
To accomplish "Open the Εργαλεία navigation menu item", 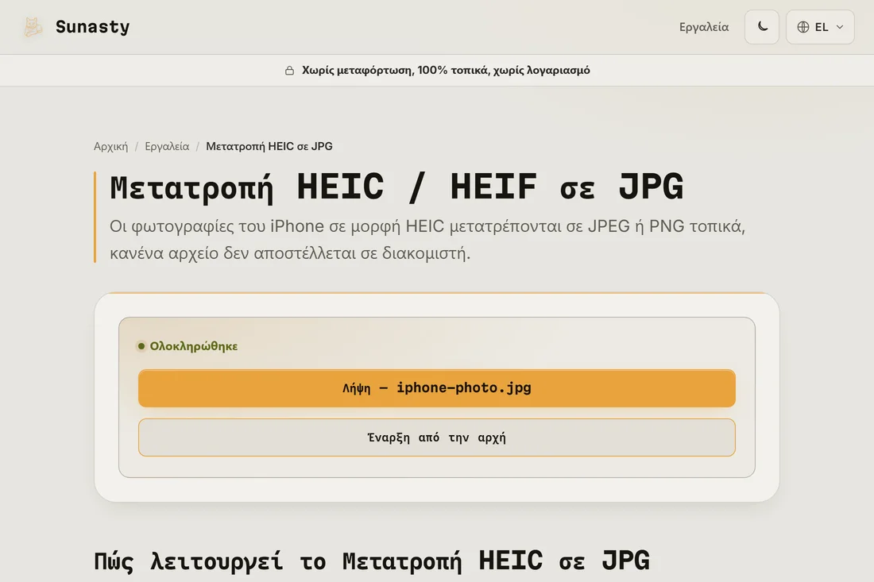I will click(703, 27).
